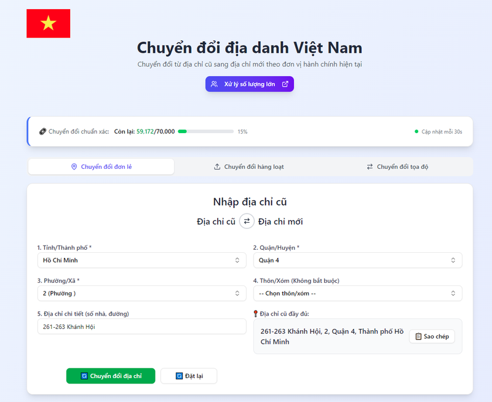Click the chevron arrows of thôn/xóm select

(x=453, y=293)
